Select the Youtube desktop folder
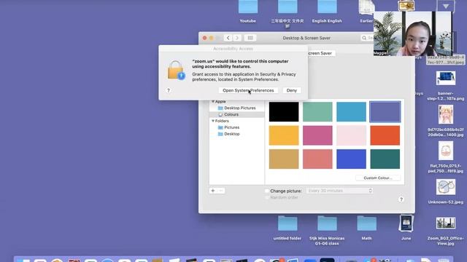Image resolution: width=467 pixels, height=262 pixels. [x=248, y=12]
